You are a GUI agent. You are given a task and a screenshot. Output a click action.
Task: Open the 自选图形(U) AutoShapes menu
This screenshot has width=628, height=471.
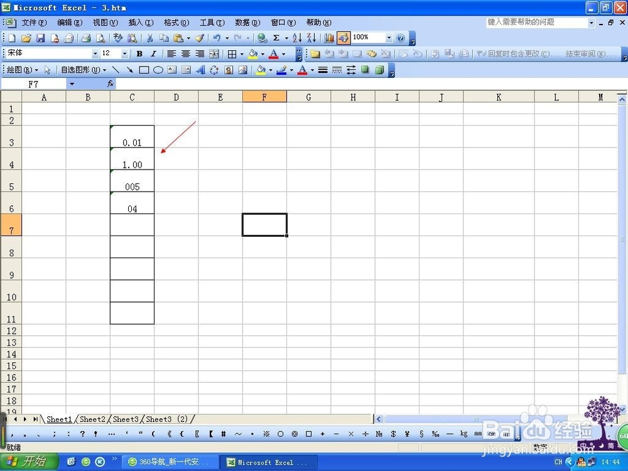[x=84, y=70]
